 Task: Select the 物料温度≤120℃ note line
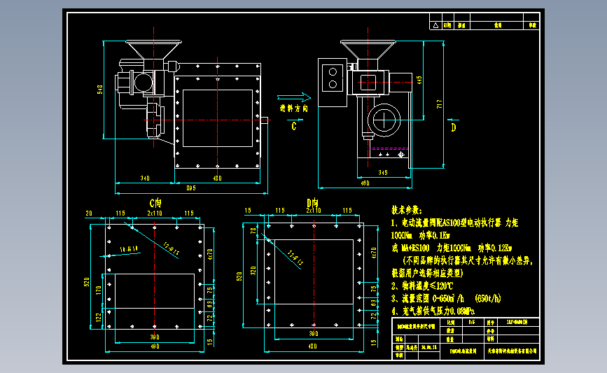(421, 286)
